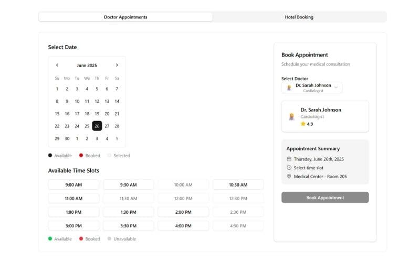Screen dimensions: 420x262
Task: Select June 28 on the calendar
Action: click(x=117, y=126)
